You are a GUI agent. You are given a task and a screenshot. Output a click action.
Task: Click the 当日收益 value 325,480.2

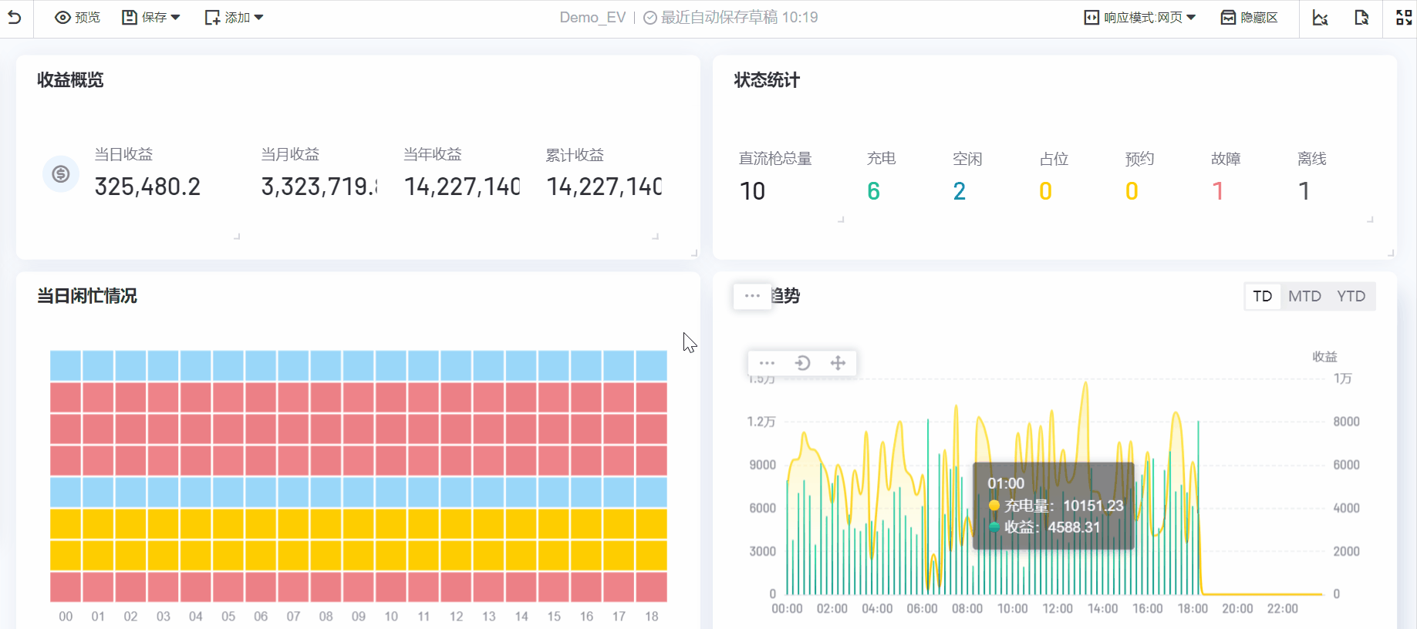coord(147,187)
